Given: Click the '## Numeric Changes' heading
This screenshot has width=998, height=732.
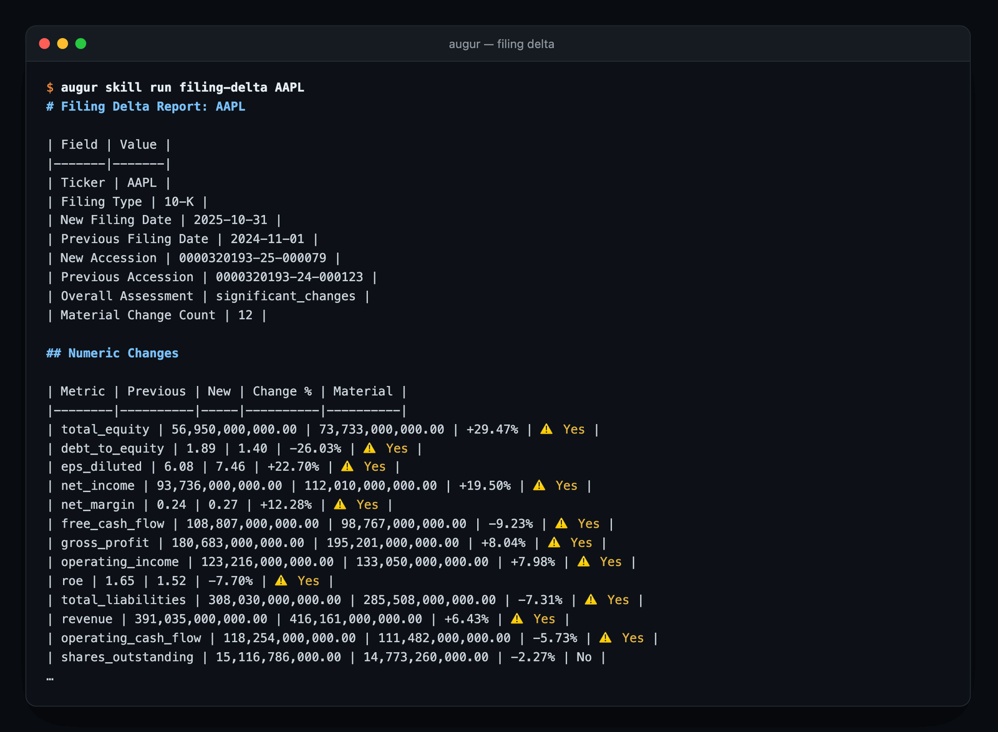Looking at the screenshot, I should 112,354.
